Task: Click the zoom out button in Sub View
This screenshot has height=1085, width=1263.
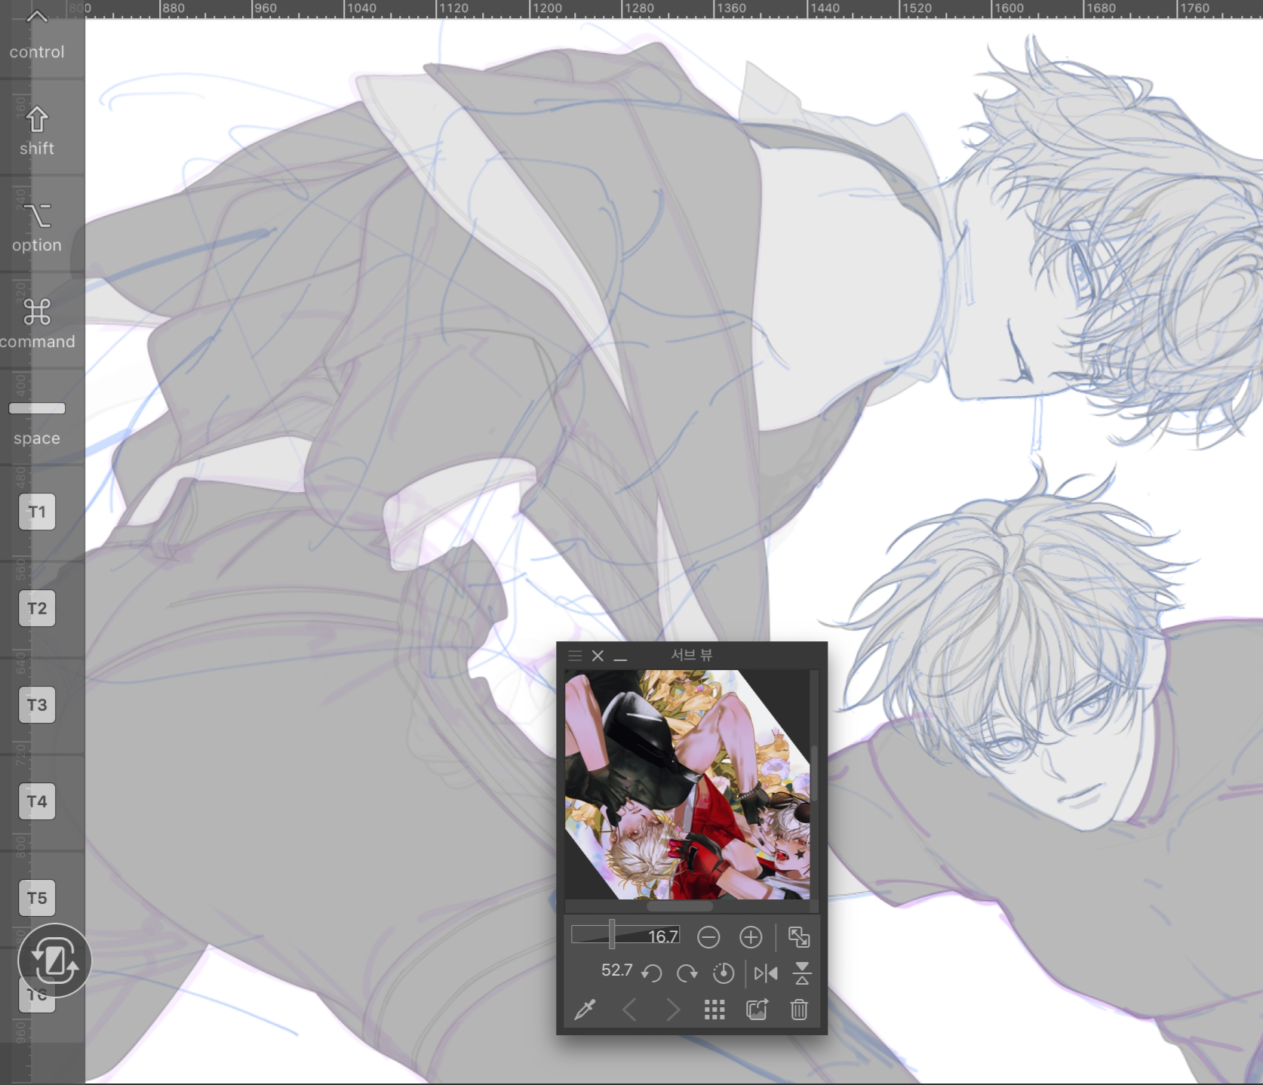Action: click(x=708, y=937)
